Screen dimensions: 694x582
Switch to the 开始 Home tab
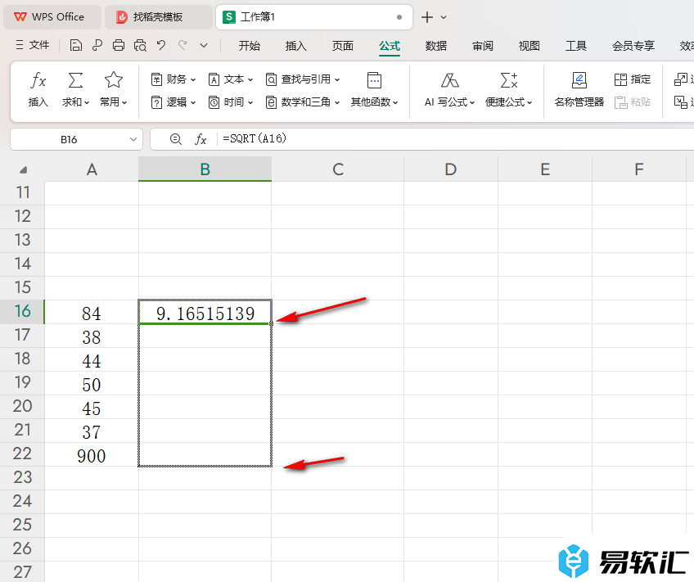[249, 46]
